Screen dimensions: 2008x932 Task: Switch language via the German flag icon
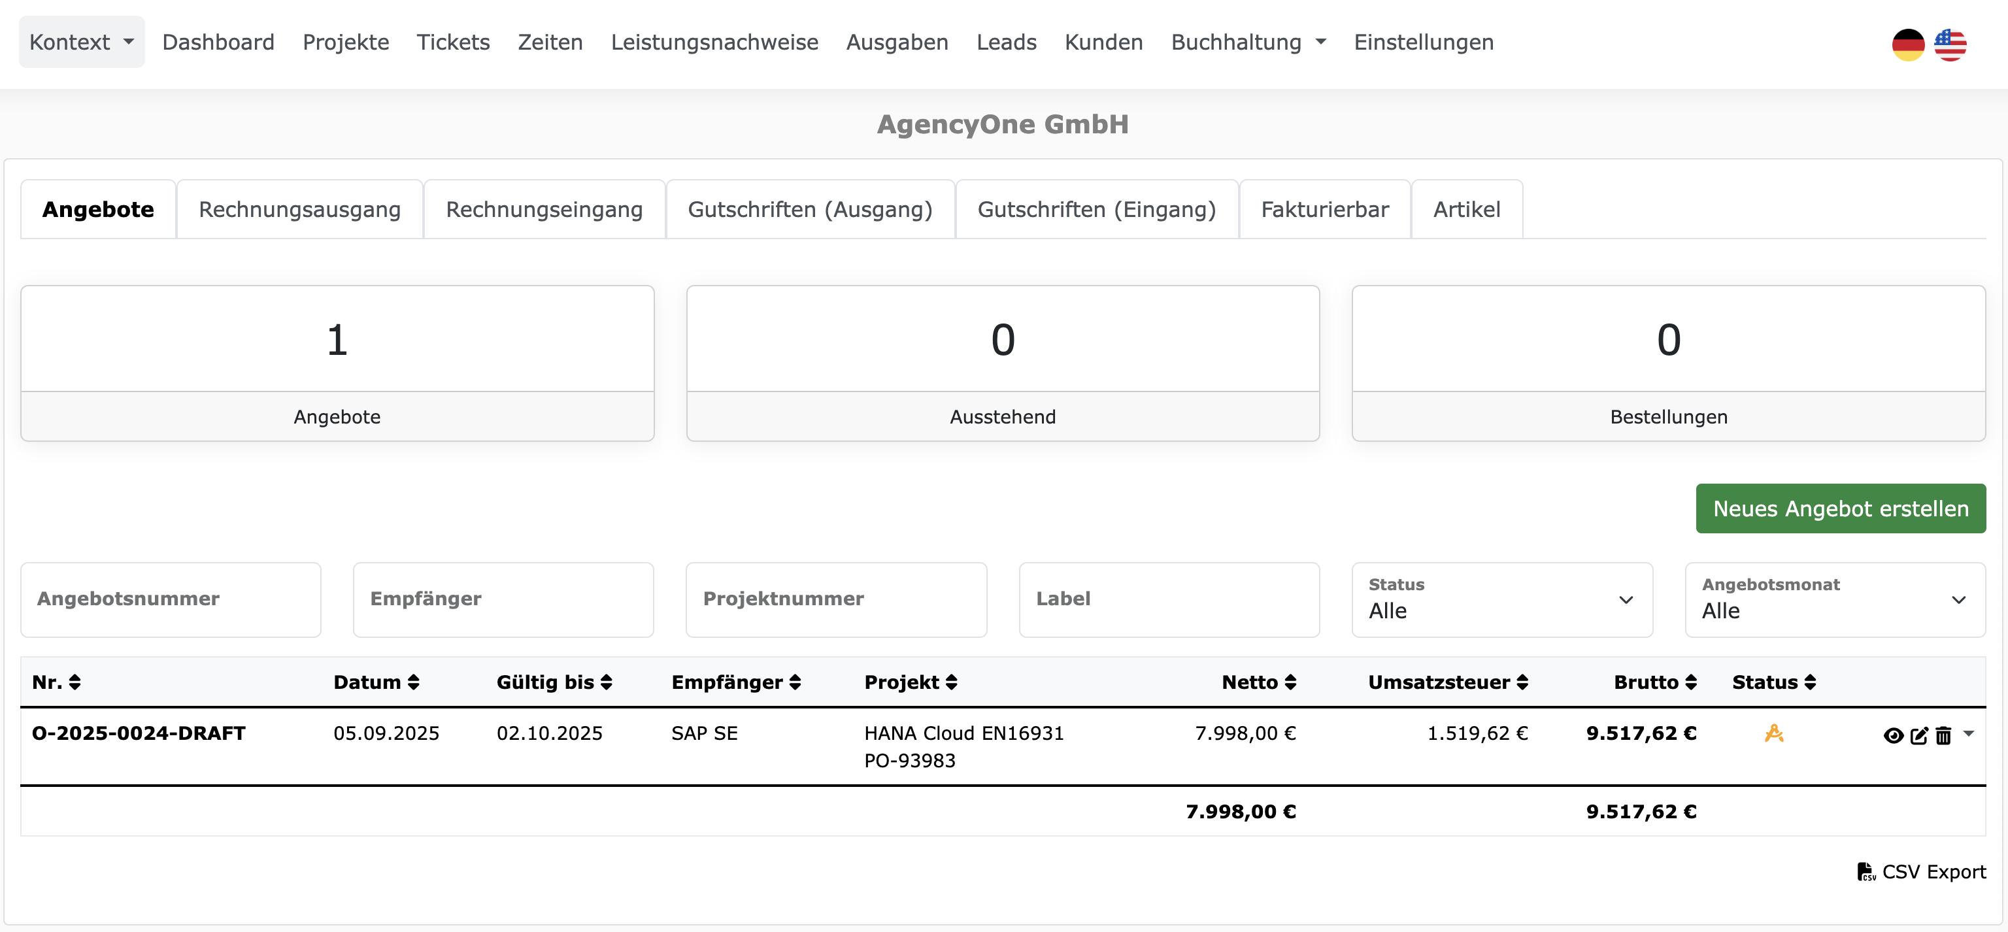pyautogui.click(x=1908, y=45)
